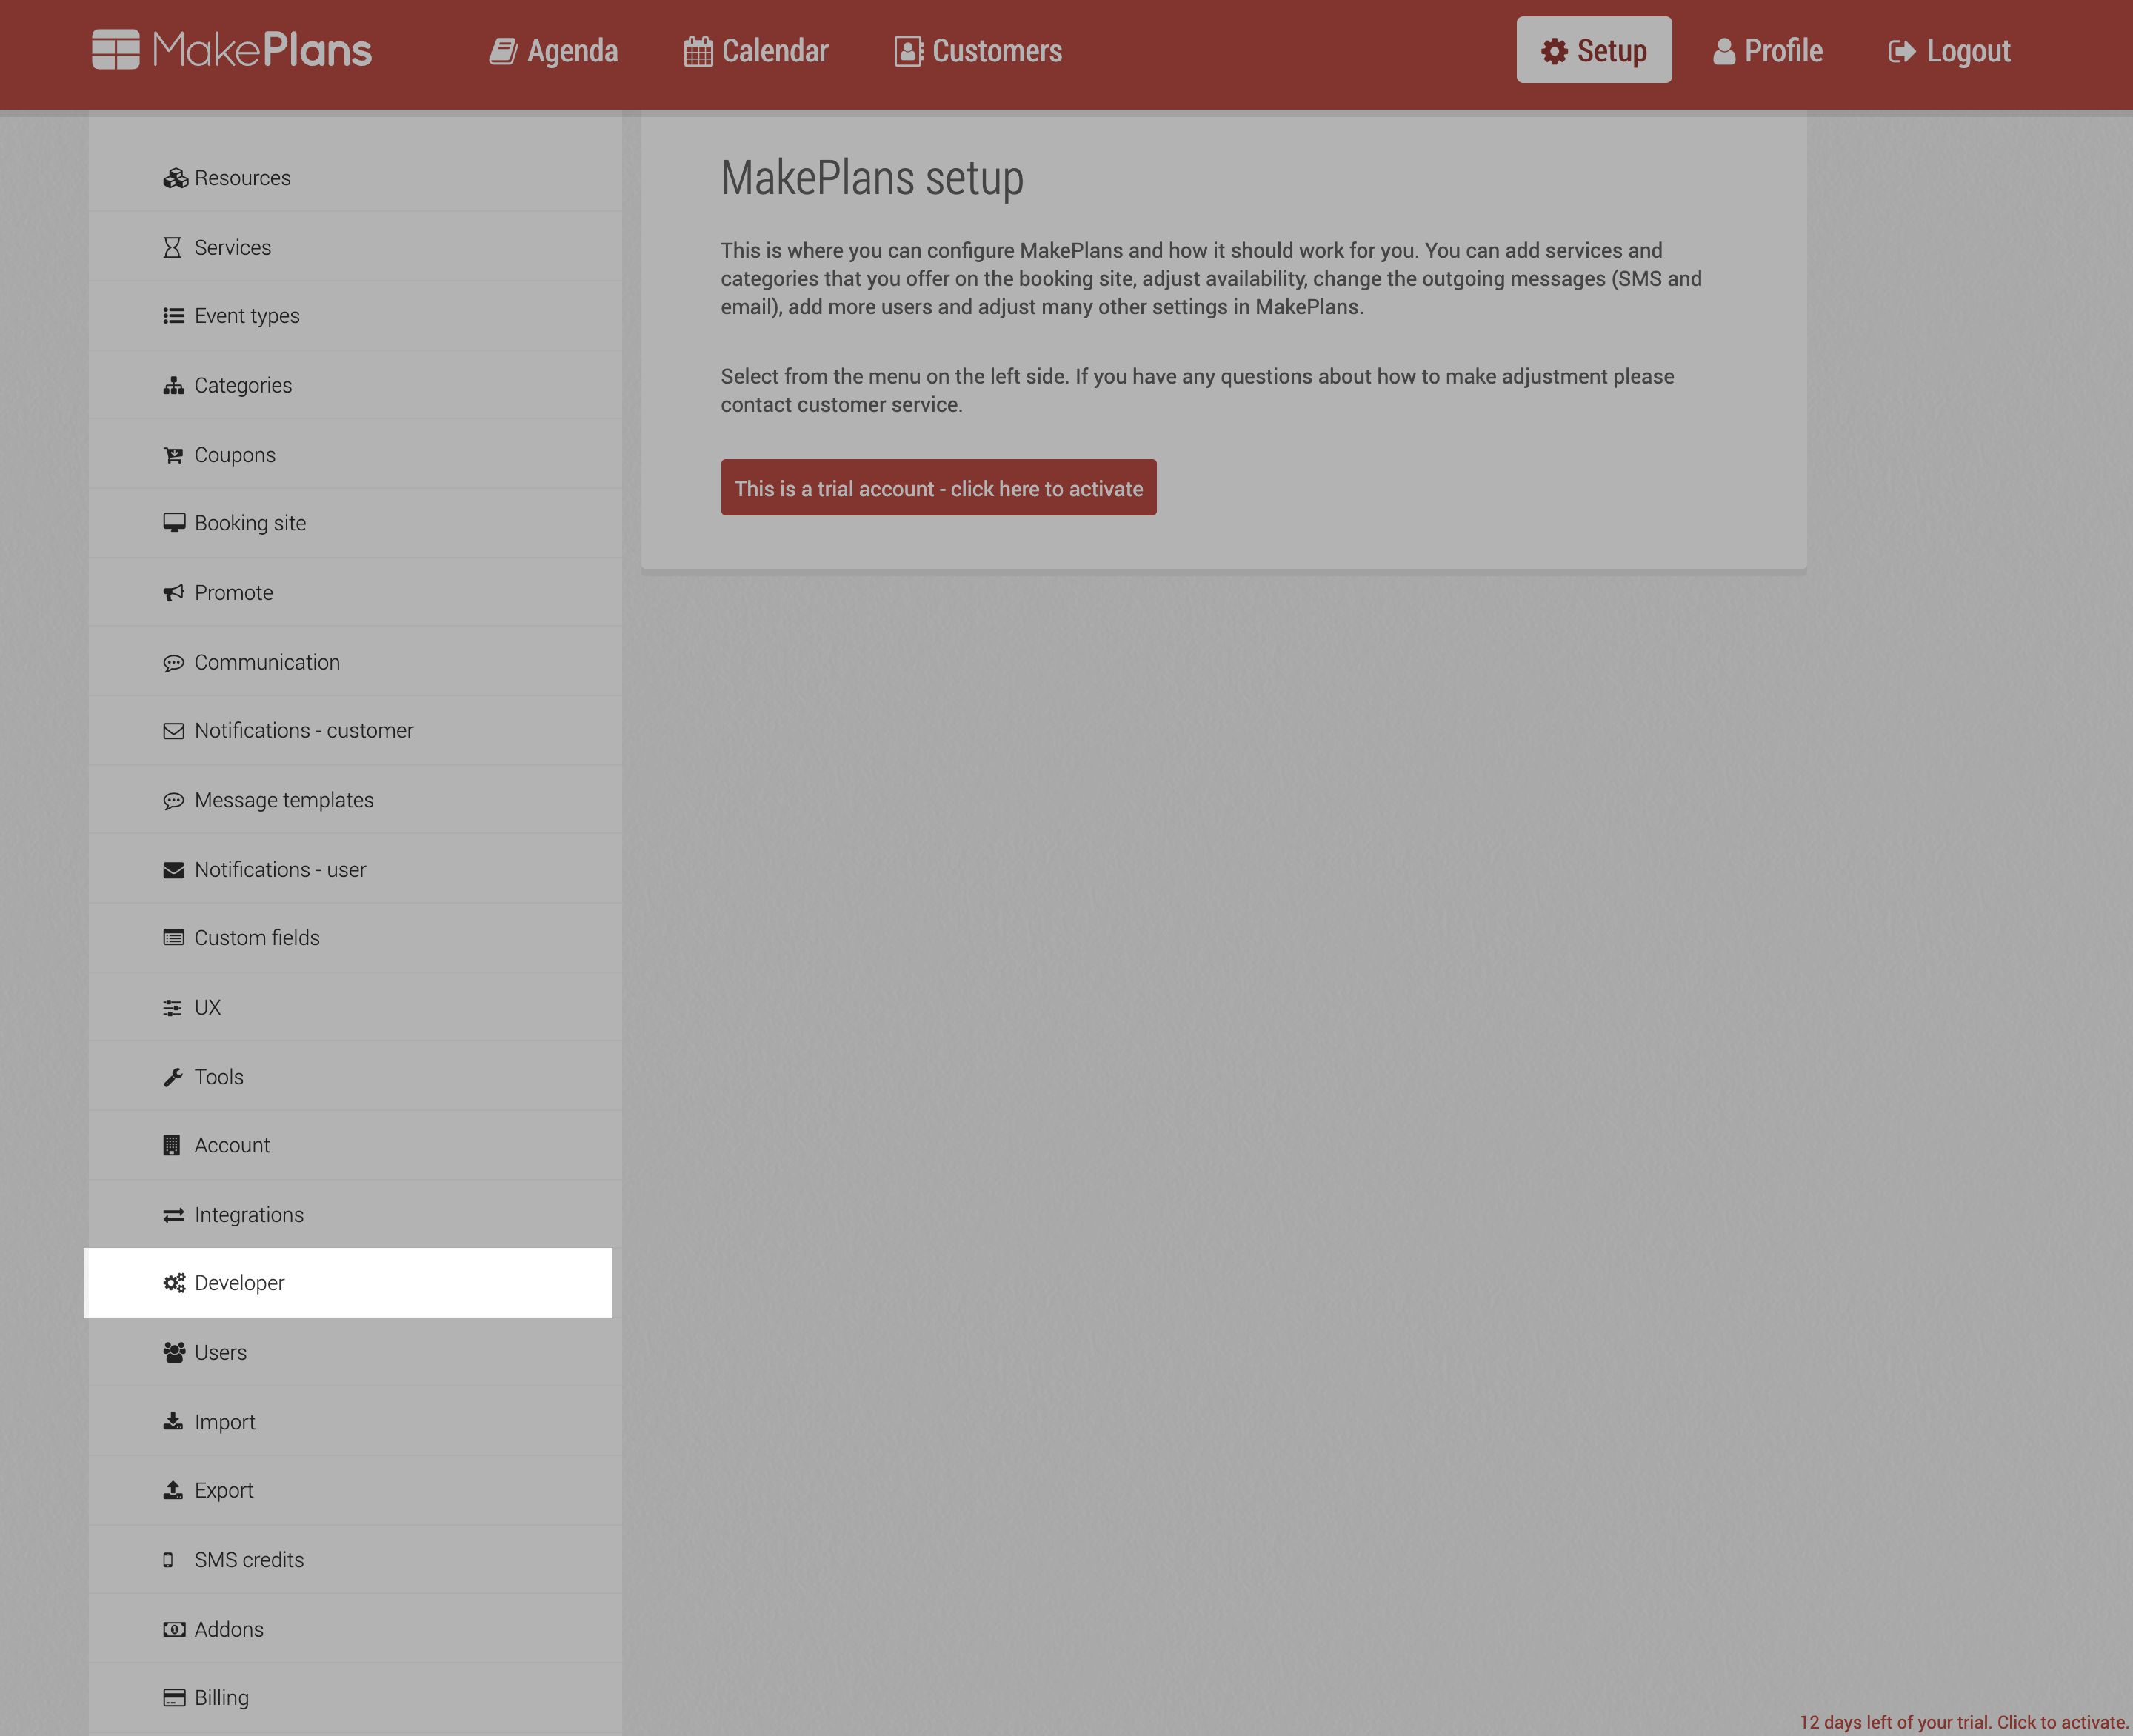Open the Profile page

pos(1768,51)
